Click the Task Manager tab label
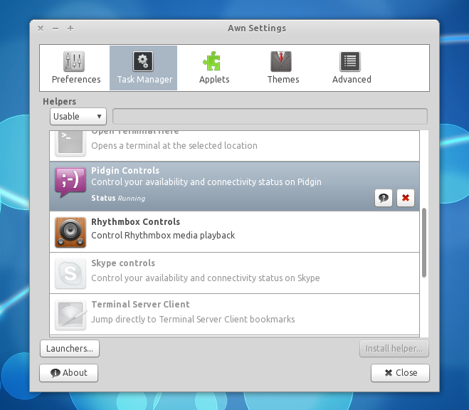The width and height of the screenshot is (469, 410). 144,80
